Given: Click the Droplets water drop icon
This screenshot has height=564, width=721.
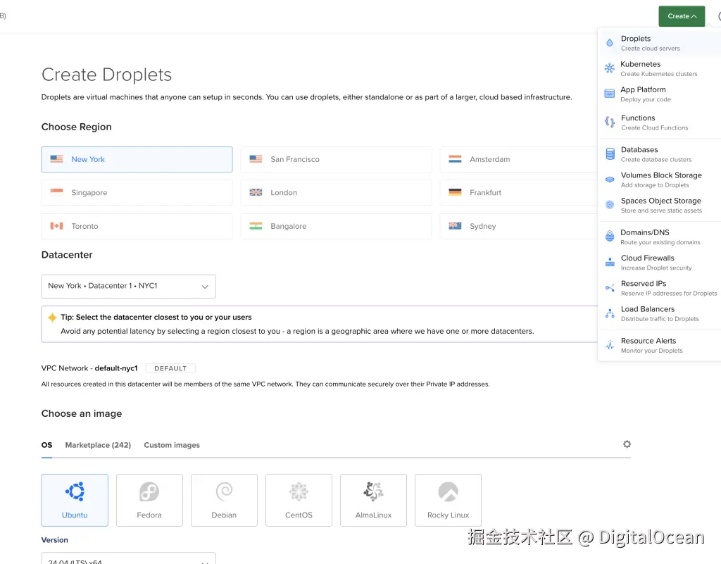Looking at the screenshot, I should [x=609, y=43].
